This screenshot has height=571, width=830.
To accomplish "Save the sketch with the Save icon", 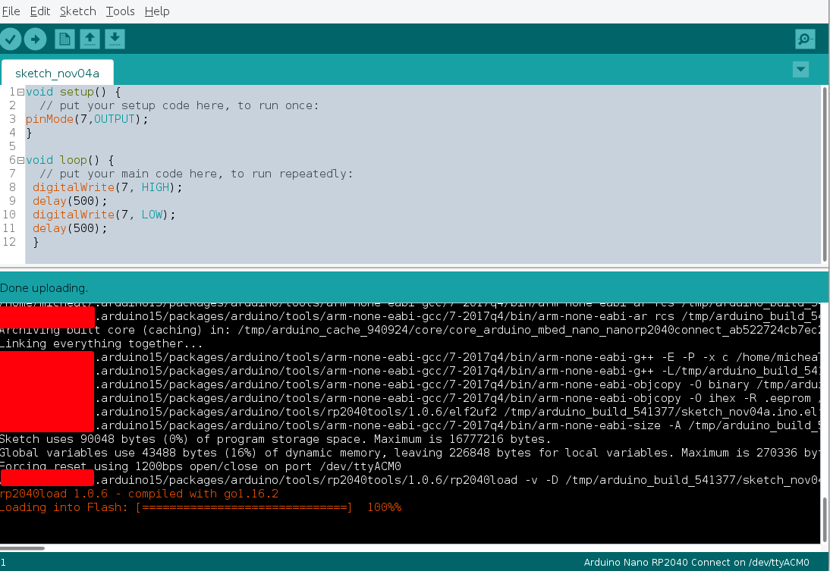I will (115, 38).
